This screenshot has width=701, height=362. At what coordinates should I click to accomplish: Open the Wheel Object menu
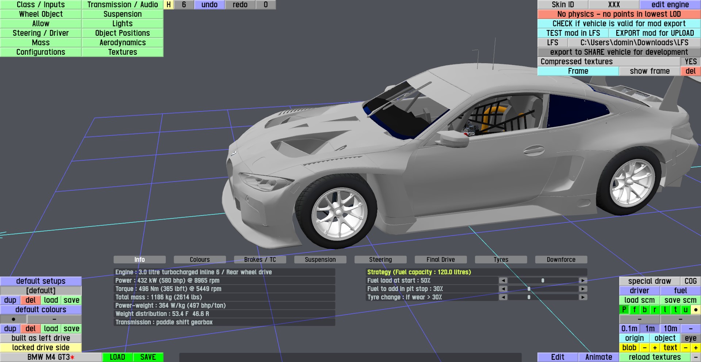point(41,14)
